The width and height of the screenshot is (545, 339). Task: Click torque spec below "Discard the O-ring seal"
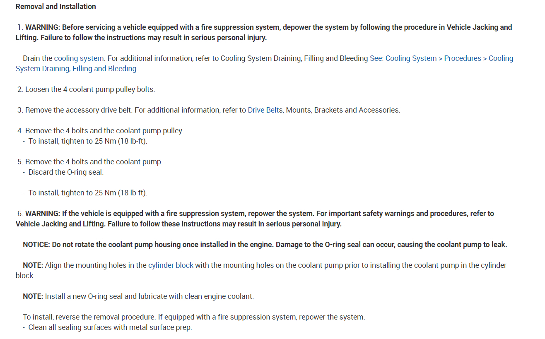tap(87, 193)
